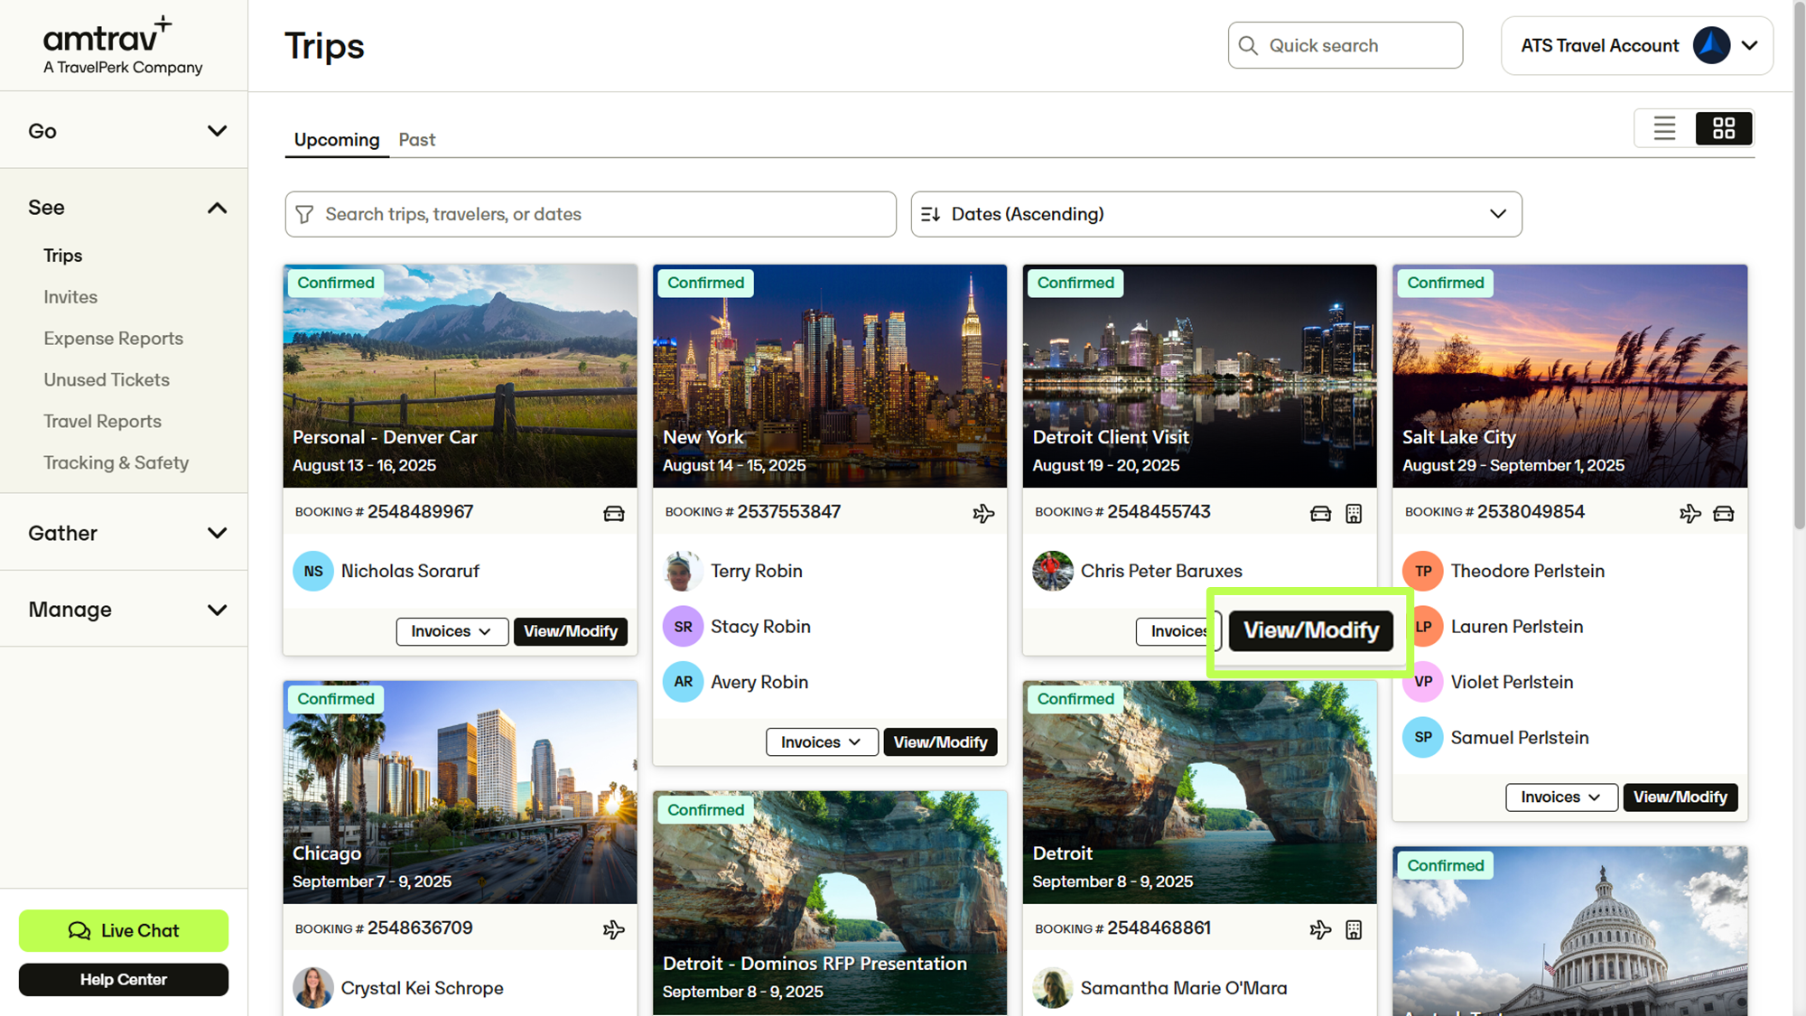This screenshot has height=1016, width=1806.
Task: Click Terry Robin's profile photo
Action: (683, 571)
